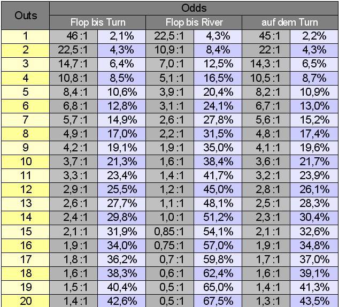
Task: Click the Odds header cell
Action: tap(194, 9)
